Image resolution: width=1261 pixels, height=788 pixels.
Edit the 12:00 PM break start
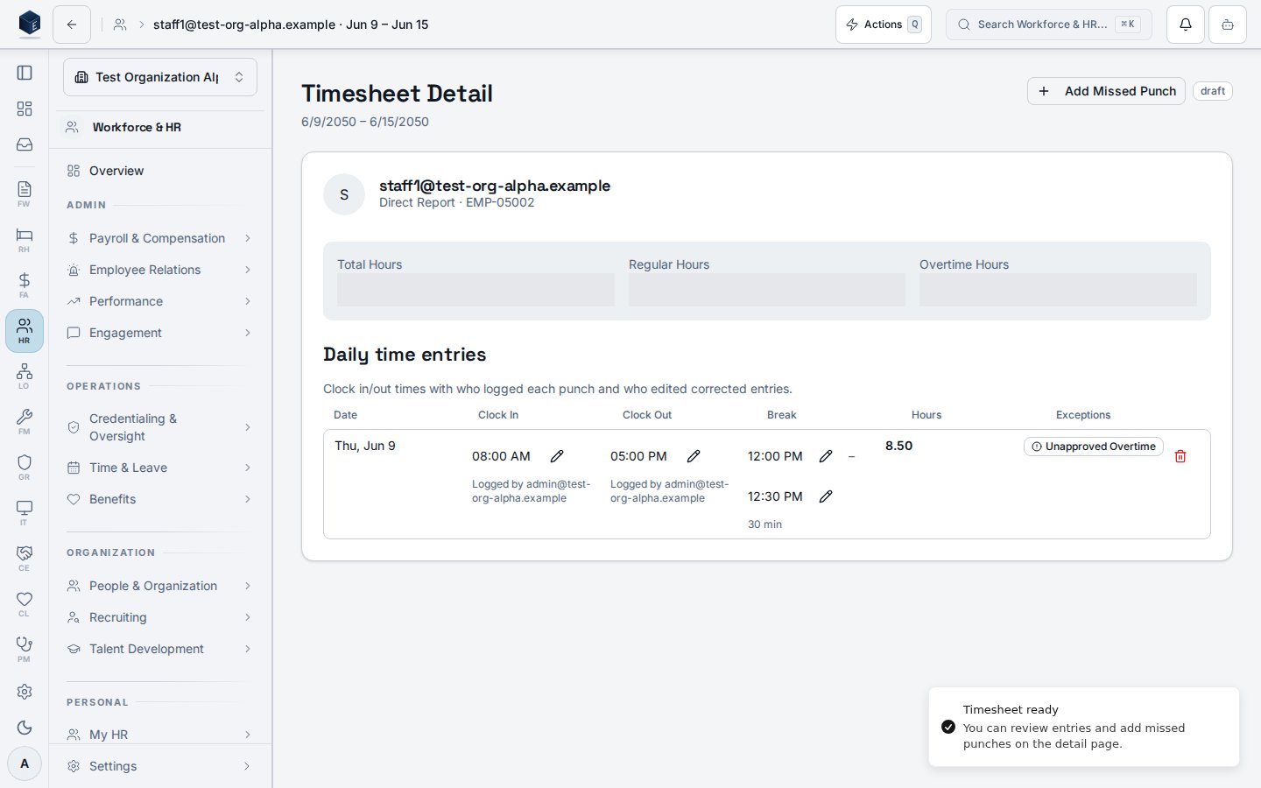tap(826, 456)
